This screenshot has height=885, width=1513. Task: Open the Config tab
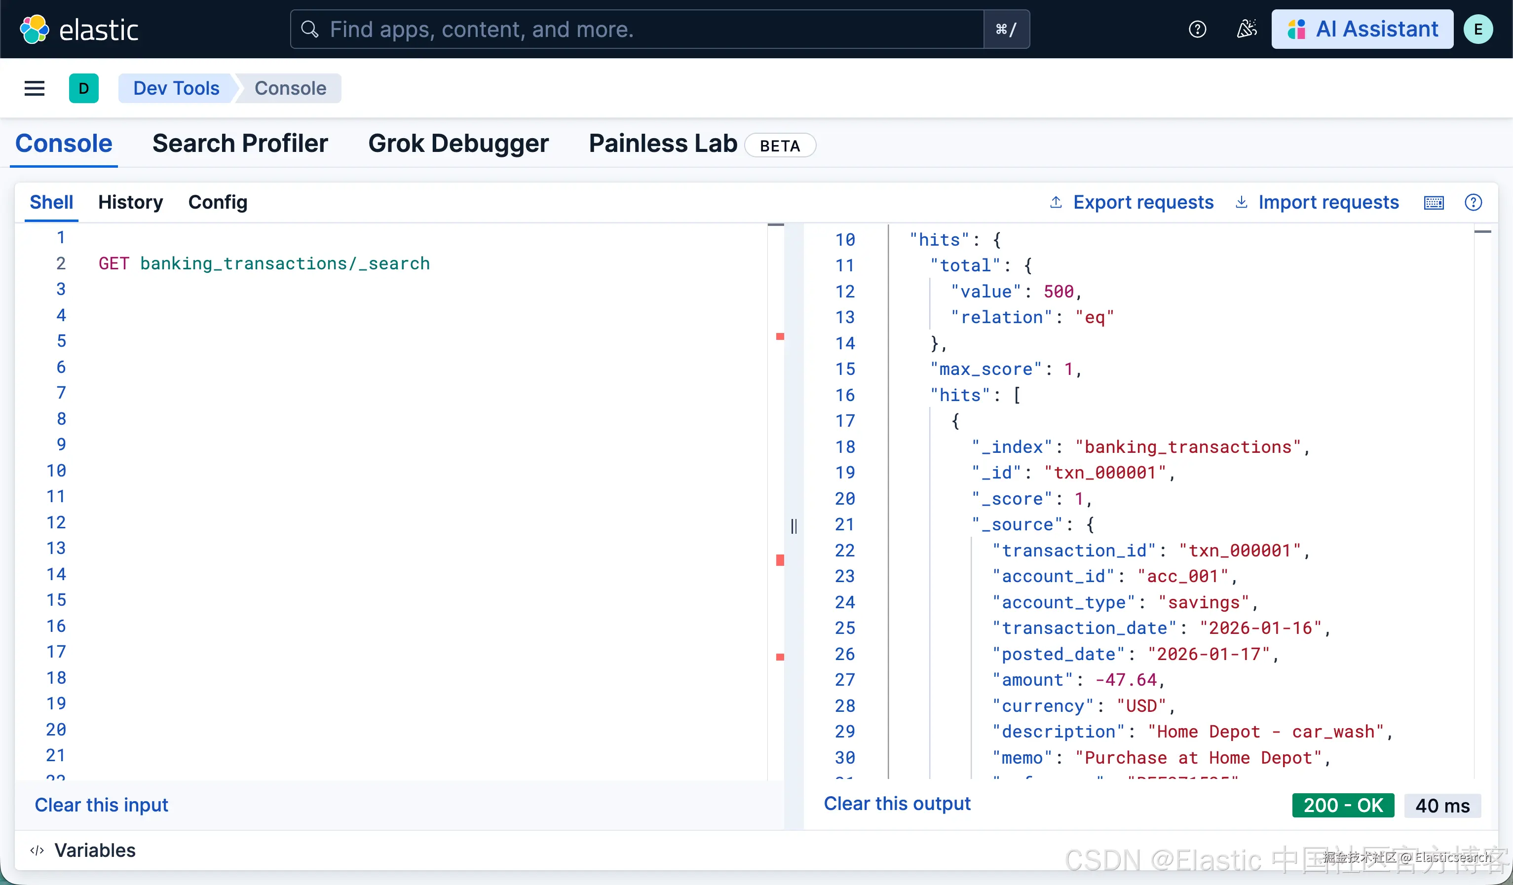(x=217, y=202)
